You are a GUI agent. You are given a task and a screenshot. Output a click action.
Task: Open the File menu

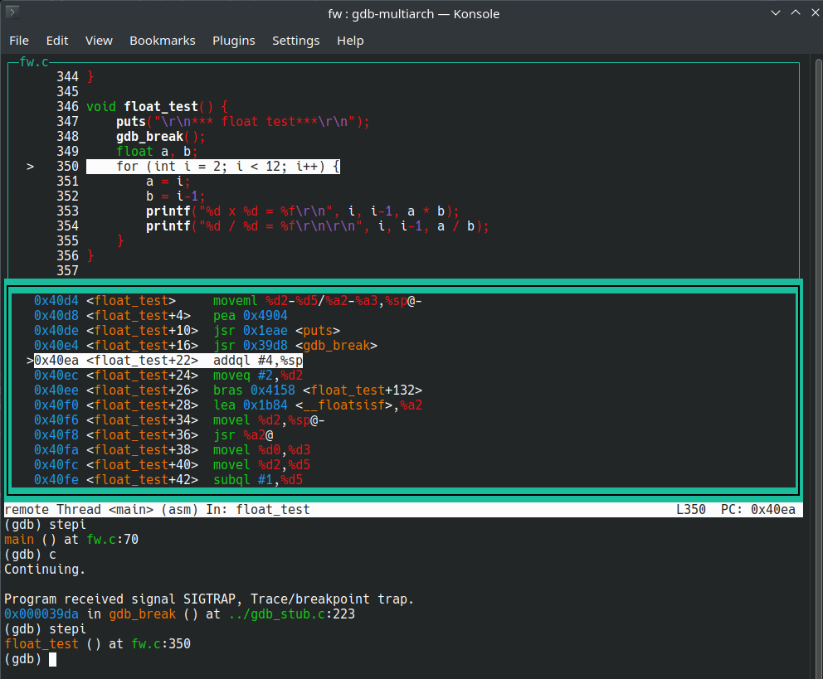pos(19,41)
